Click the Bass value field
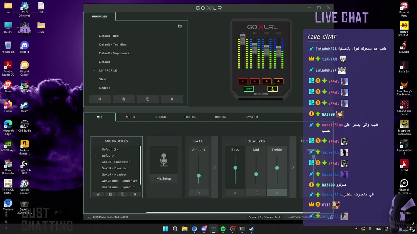Screen dimensions: 417x234 pyautogui.click(x=235, y=193)
